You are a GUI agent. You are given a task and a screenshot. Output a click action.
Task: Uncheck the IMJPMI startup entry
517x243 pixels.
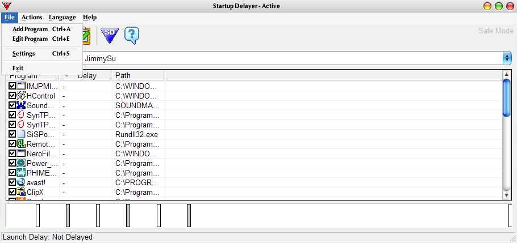[x=12, y=86]
